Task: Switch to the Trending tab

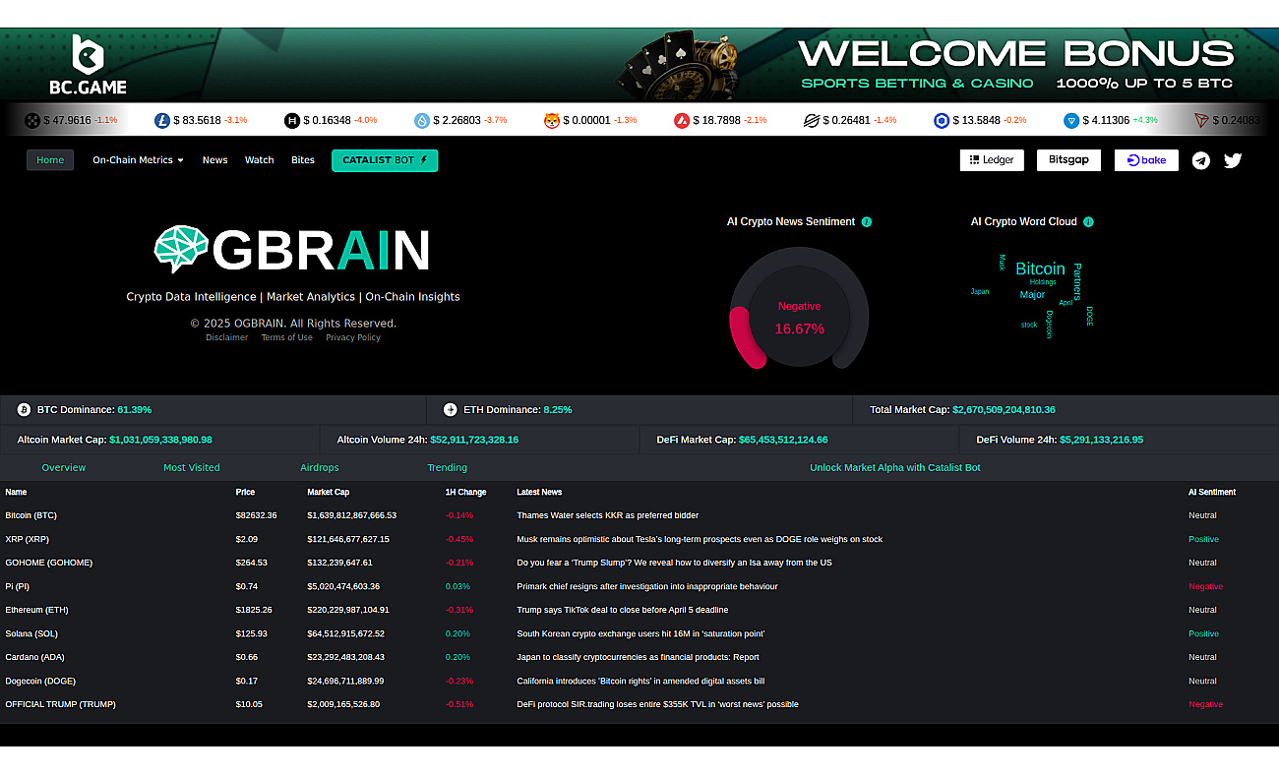Action: pyautogui.click(x=448, y=467)
